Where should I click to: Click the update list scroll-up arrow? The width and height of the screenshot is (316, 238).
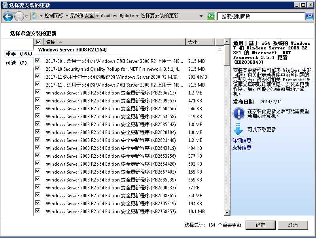coord(227,42)
